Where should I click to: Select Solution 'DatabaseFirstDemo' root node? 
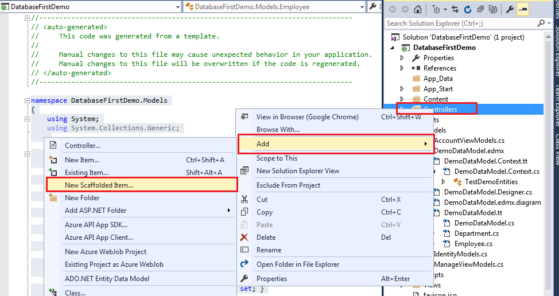[463, 37]
